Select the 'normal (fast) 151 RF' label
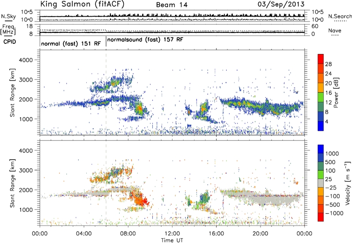Screen dimensions: 352x243 pyautogui.click(x=71, y=43)
